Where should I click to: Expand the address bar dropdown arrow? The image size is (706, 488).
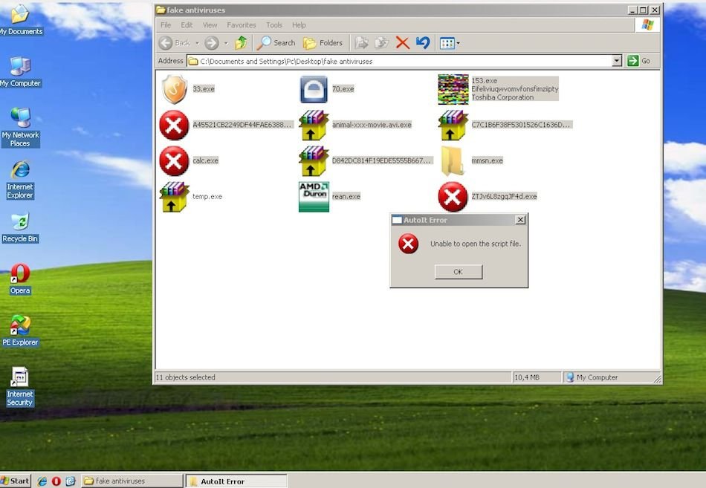[x=616, y=62]
